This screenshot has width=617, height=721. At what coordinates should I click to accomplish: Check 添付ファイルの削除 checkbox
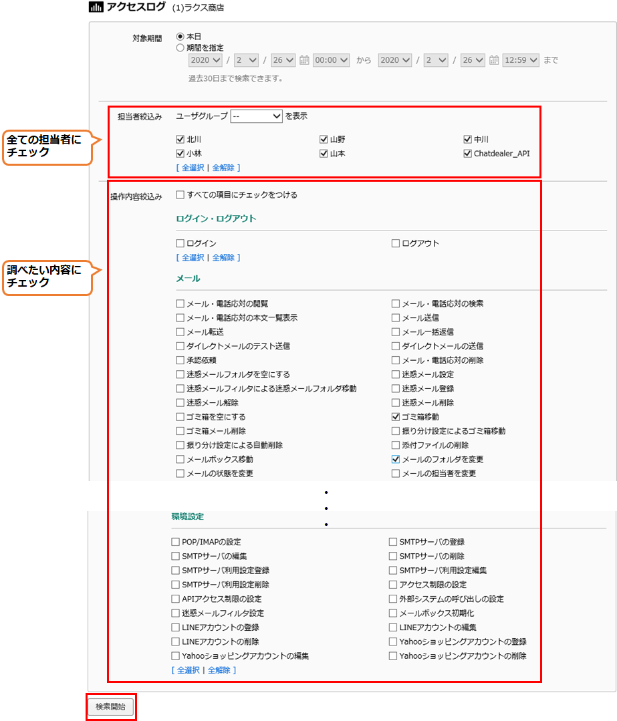point(396,445)
